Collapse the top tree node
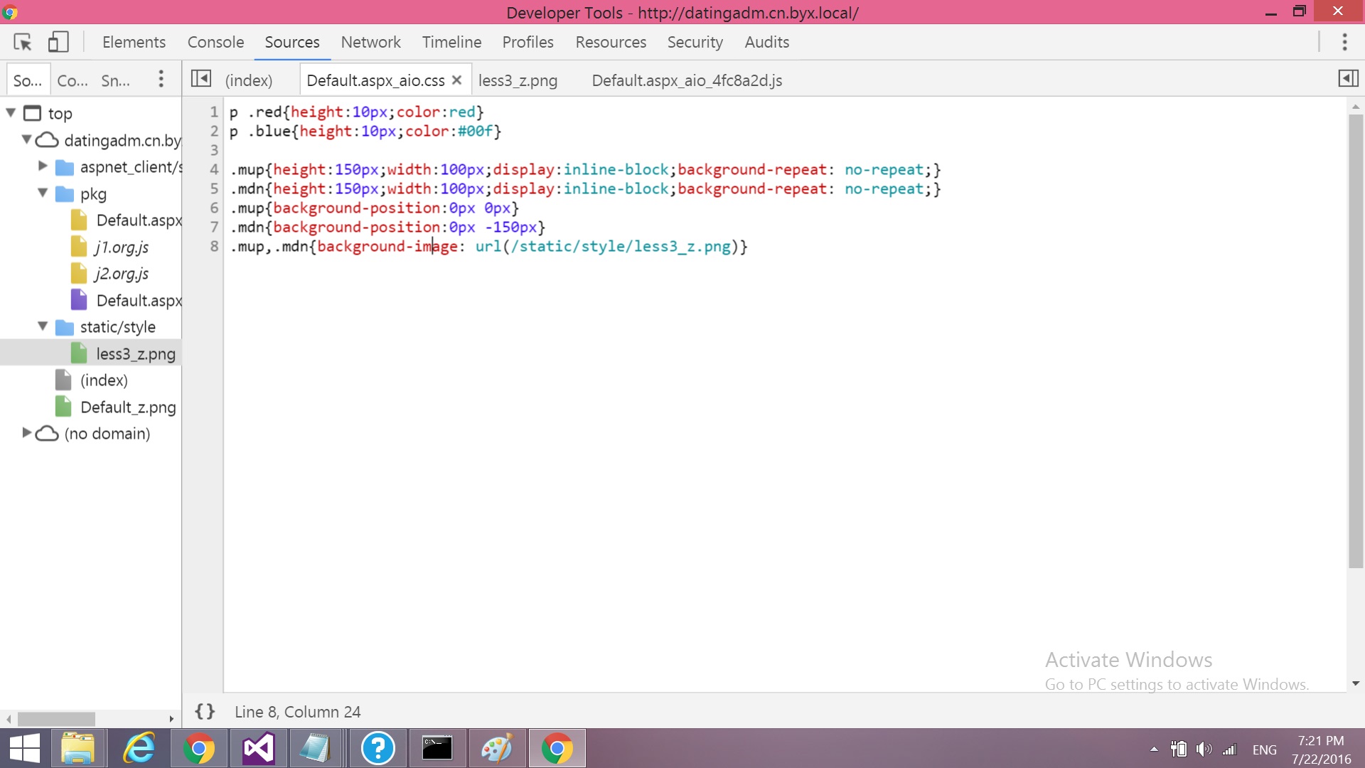 (x=10, y=112)
